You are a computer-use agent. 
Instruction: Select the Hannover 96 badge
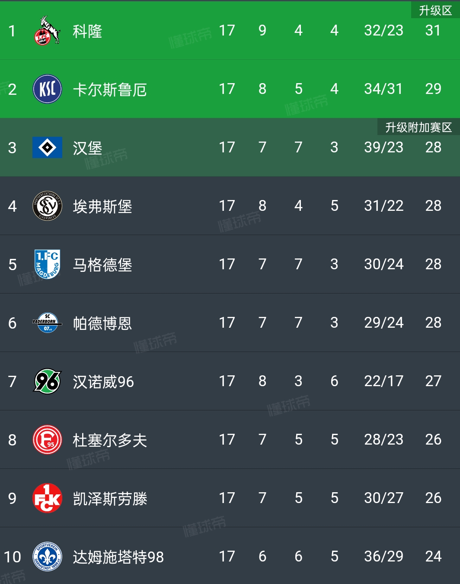pyautogui.click(x=48, y=381)
